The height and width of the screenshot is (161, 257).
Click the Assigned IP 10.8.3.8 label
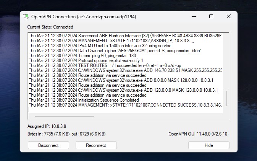coord(47,126)
